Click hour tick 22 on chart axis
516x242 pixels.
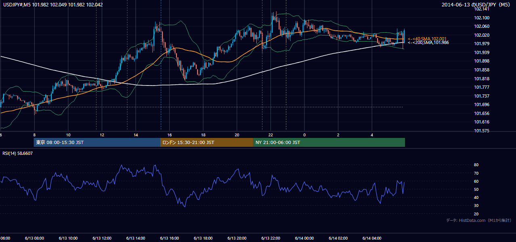[x=271, y=135]
